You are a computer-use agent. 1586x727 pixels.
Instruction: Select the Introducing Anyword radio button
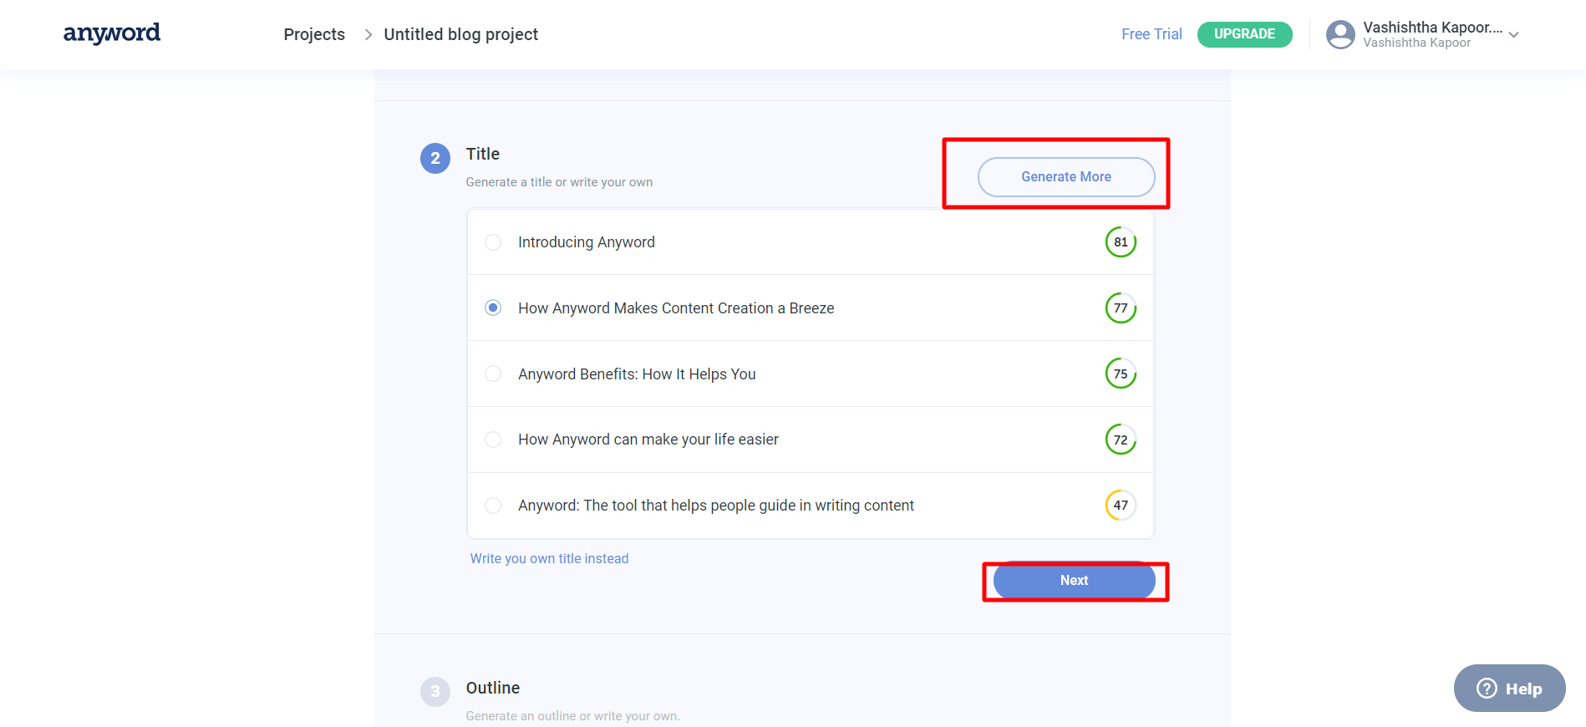[493, 242]
